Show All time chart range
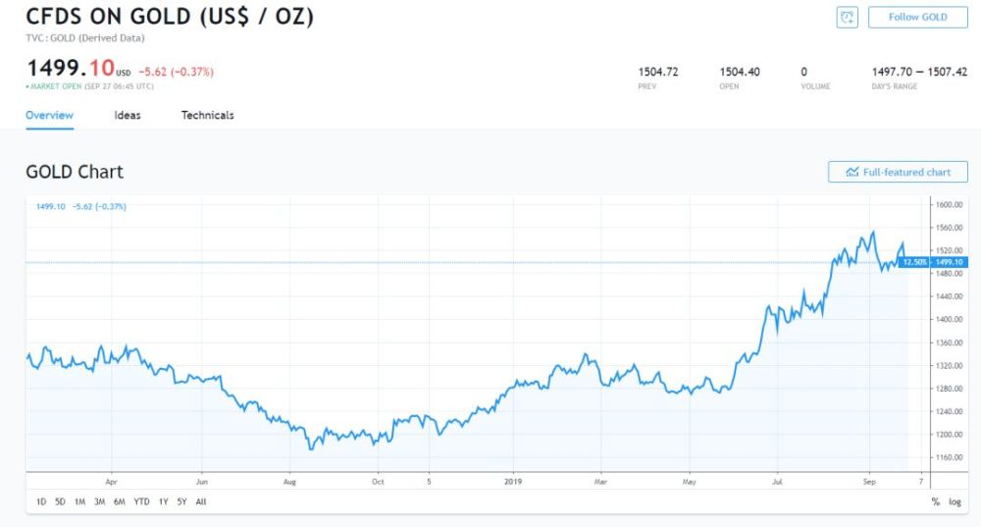The width and height of the screenshot is (981, 527). point(201,501)
